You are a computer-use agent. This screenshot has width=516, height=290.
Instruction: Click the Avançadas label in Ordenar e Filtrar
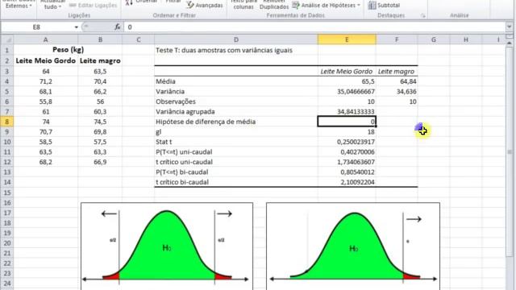(209, 6)
